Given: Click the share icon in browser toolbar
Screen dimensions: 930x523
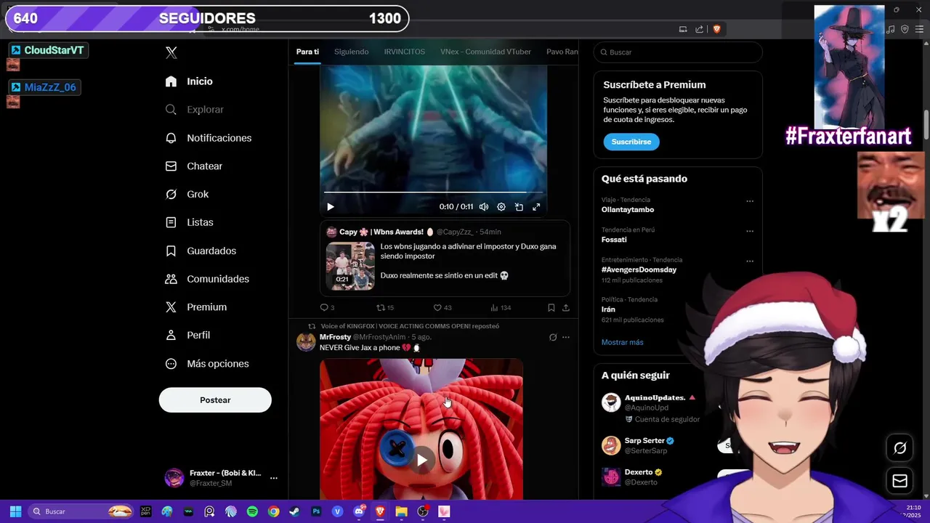Looking at the screenshot, I should click(699, 29).
